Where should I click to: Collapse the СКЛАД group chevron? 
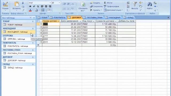(x=33, y=65)
